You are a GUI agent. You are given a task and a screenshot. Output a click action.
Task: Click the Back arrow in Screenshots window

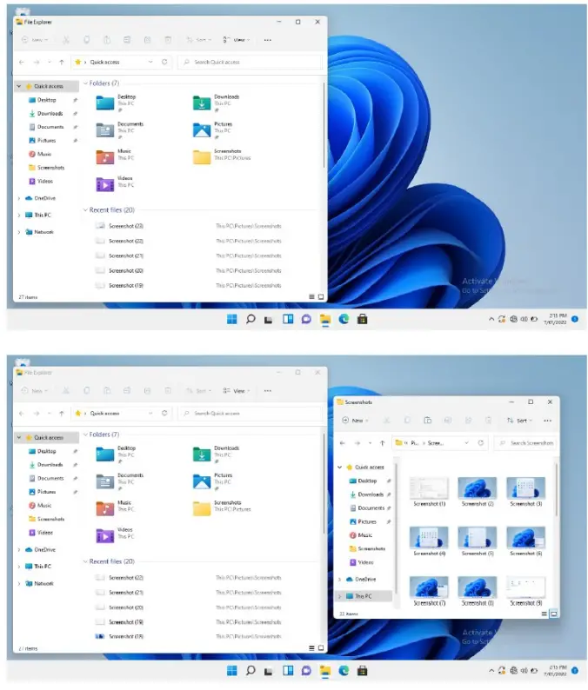point(342,443)
